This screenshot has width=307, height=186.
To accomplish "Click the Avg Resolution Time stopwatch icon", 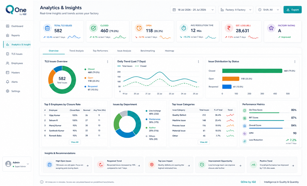I will pyautogui.click(x=184, y=28).
